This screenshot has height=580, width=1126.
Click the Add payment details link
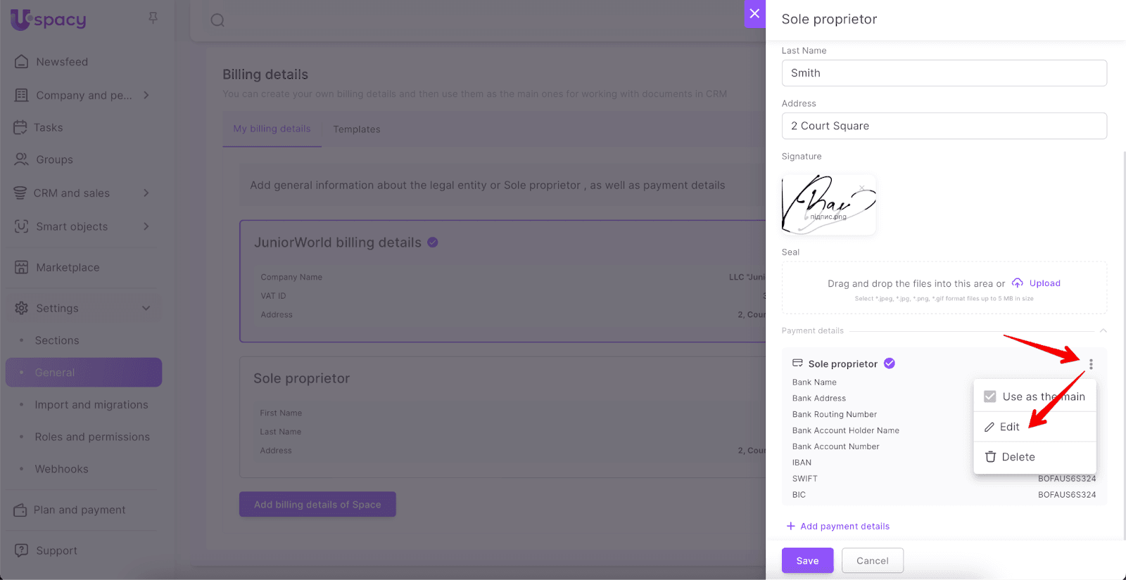coord(844,526)
